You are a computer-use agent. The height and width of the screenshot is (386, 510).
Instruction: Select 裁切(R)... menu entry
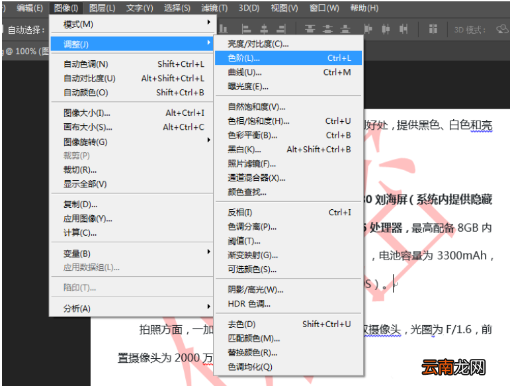click(132, 169)
